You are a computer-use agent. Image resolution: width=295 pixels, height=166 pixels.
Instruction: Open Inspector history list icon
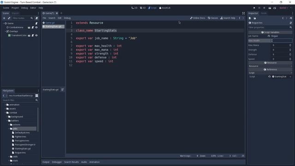291,18
